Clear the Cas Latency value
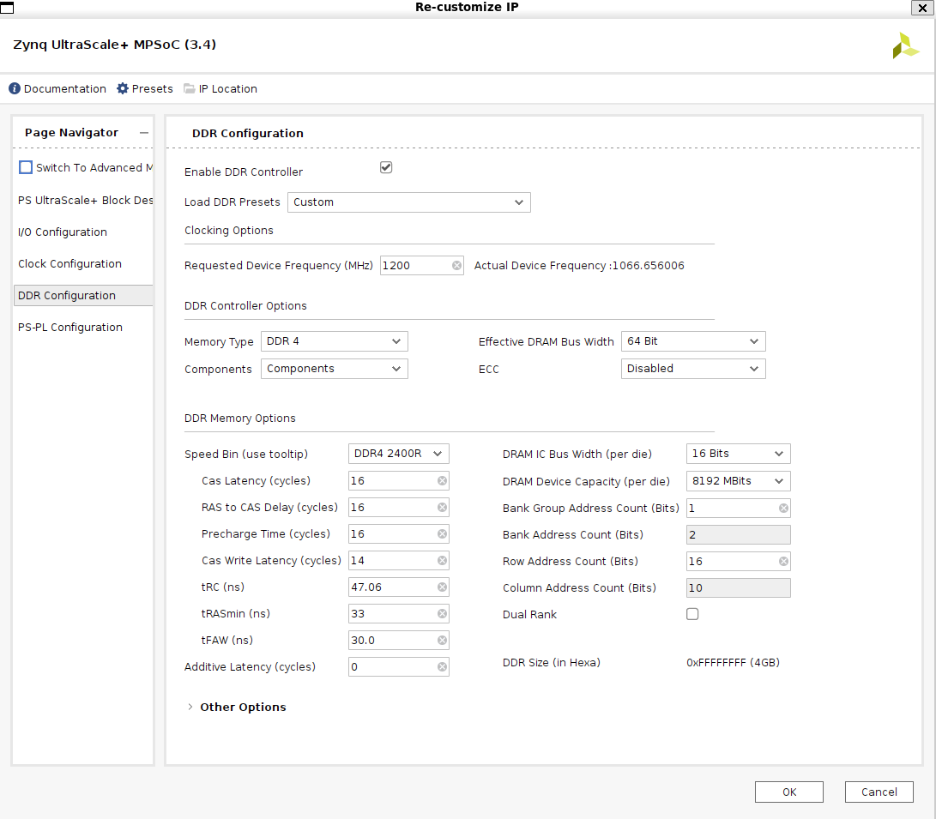Image resolution: width=936 pixels, height=819 pixels. (x=443, y=481)
